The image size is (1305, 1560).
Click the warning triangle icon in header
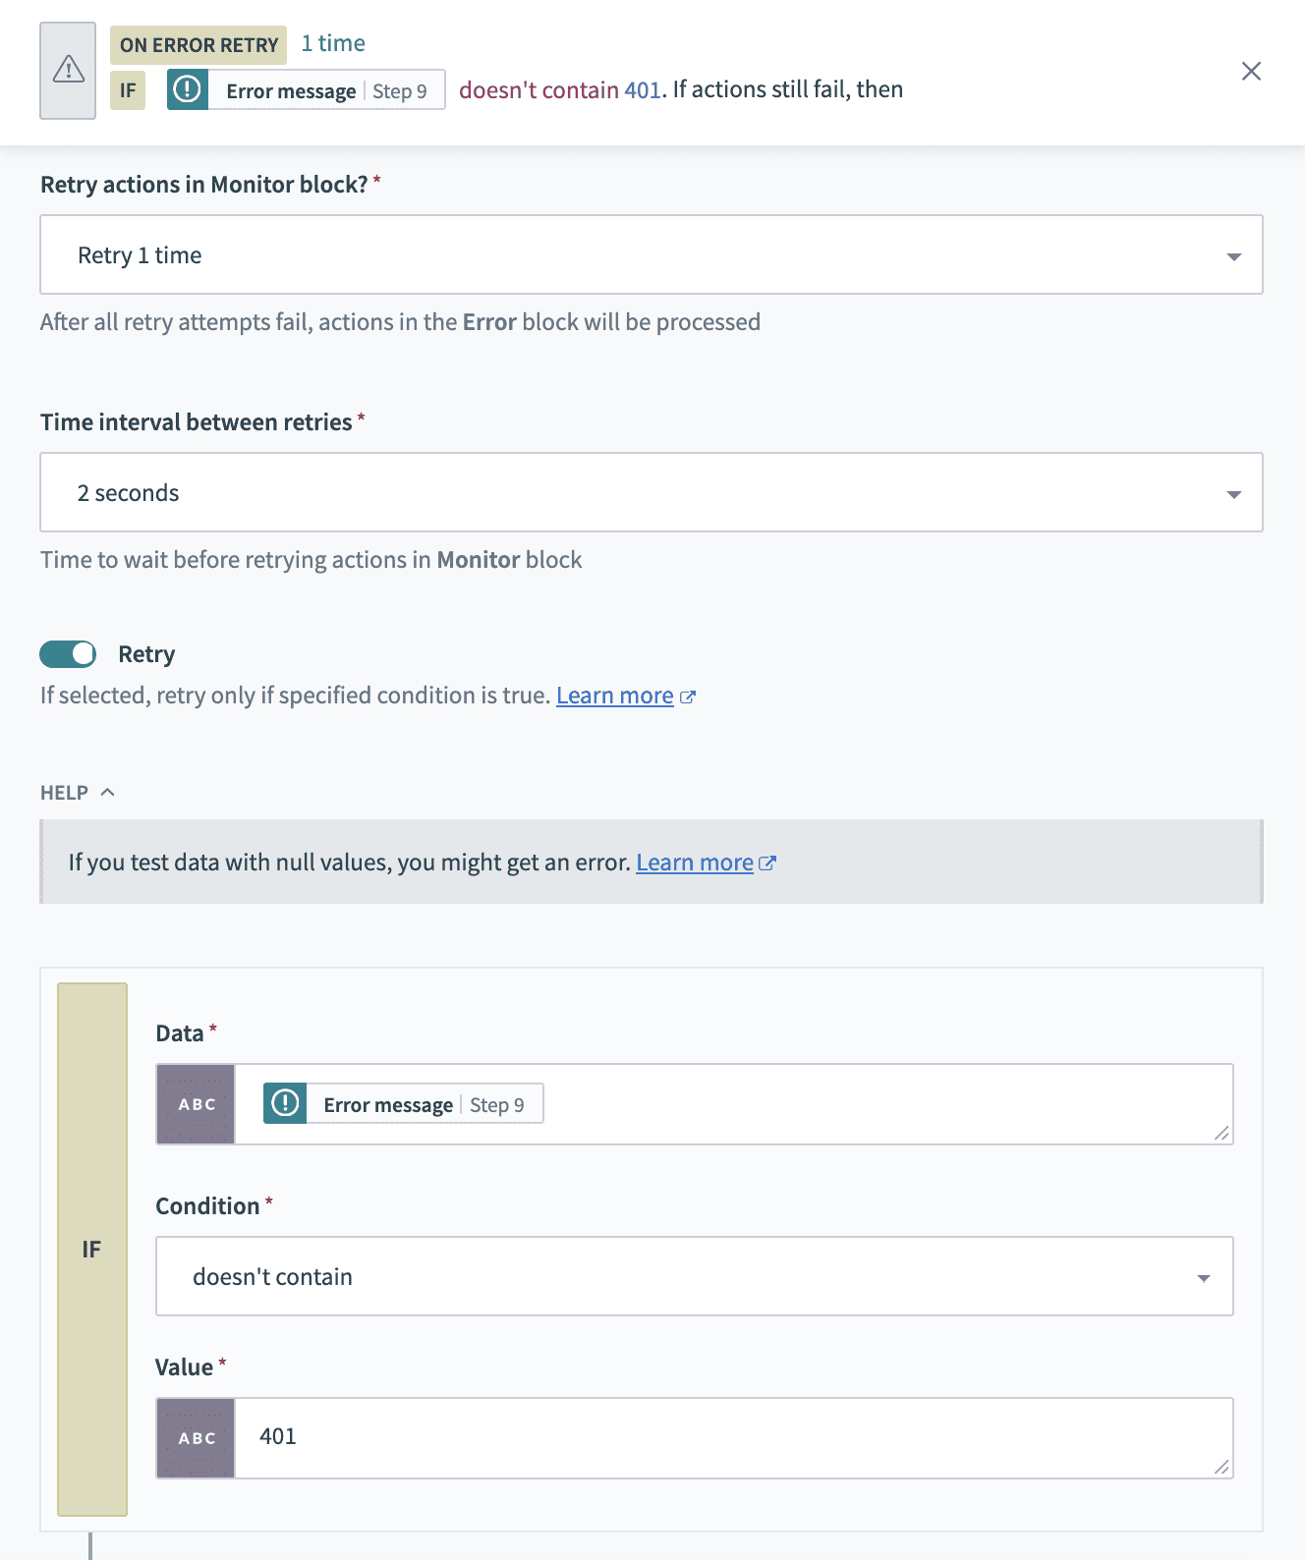point(68,70)
